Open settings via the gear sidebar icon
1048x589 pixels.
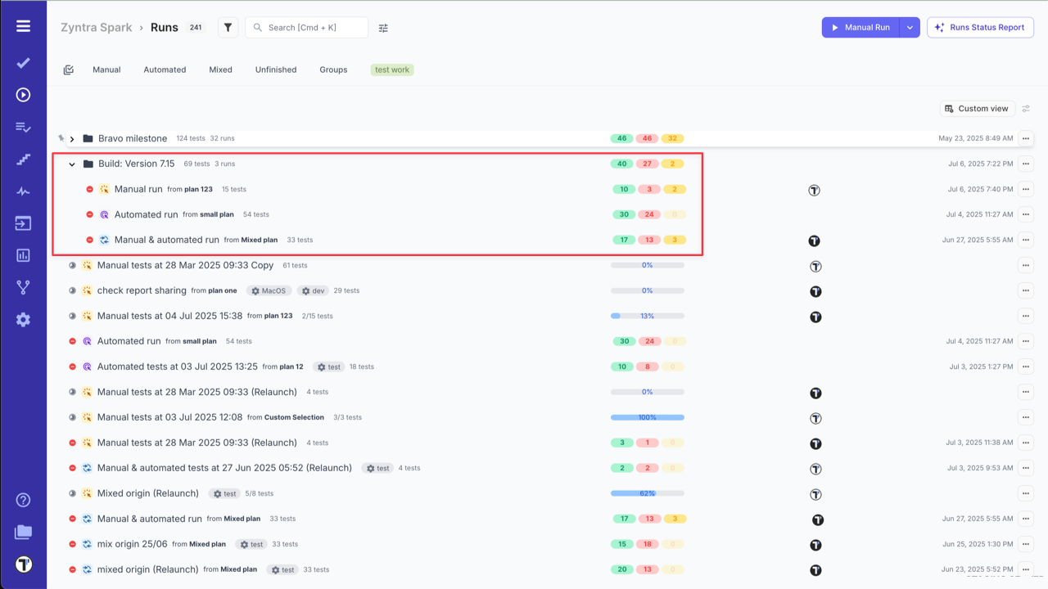pos(23,319)
